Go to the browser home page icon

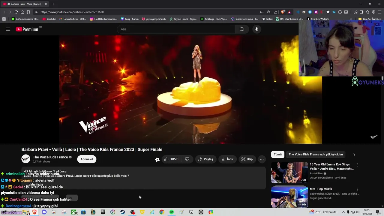coord(22,12)
